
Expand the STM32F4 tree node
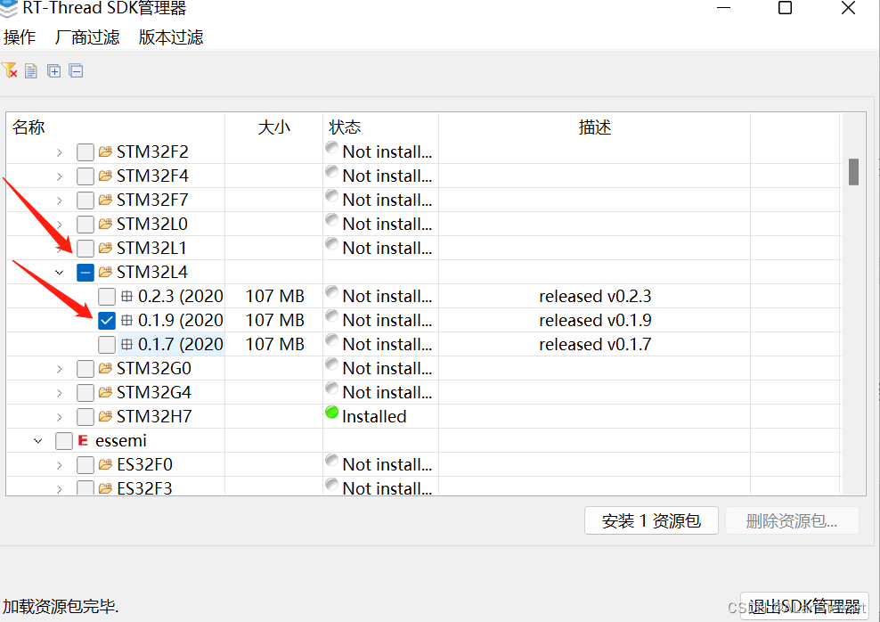click(60, 176)
